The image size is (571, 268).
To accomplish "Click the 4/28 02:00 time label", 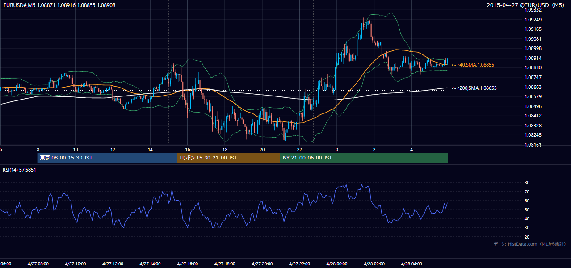I will click(x=374, y=264).
